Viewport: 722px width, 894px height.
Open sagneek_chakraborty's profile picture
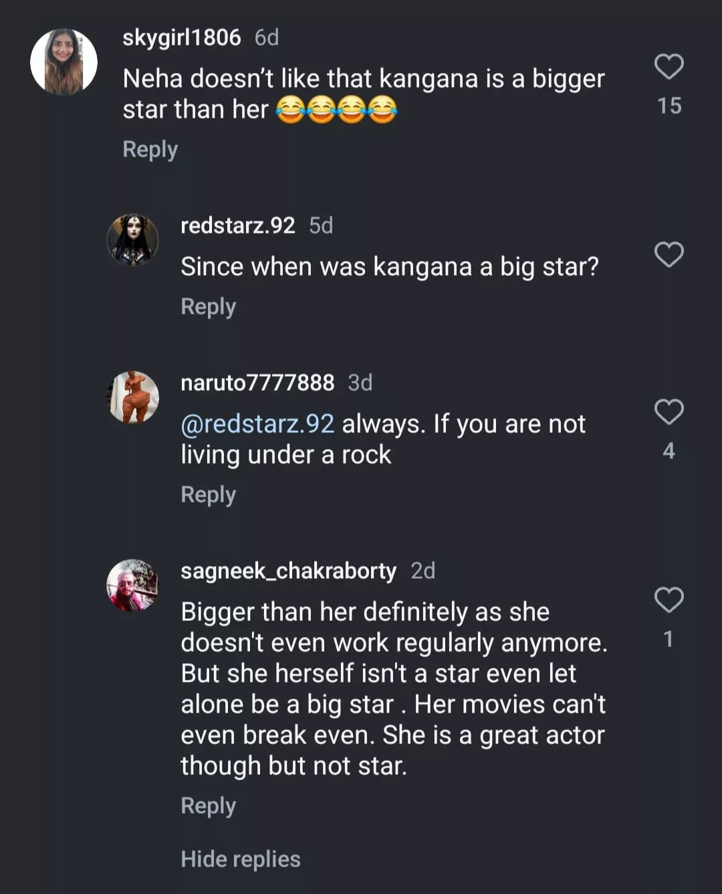pos(133,586)
